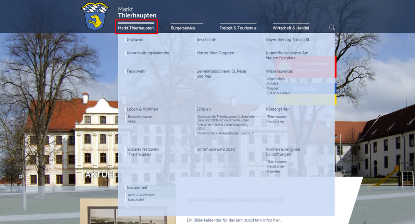Open Schule der Dorf & Landentwicklung (SDL)
This screenshot has height=224, width=415.
coord(222,127)
